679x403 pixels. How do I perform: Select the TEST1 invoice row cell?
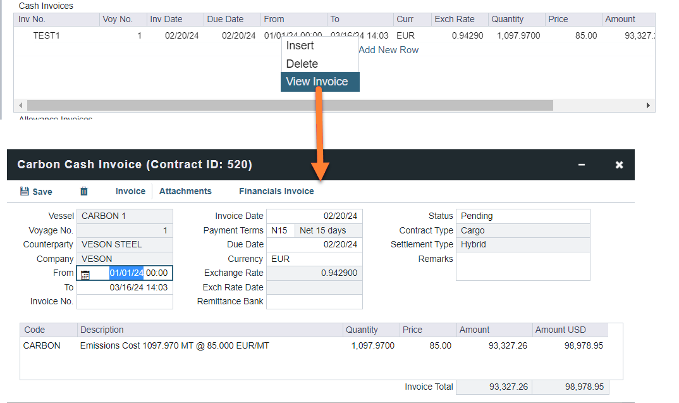[47, 35]
